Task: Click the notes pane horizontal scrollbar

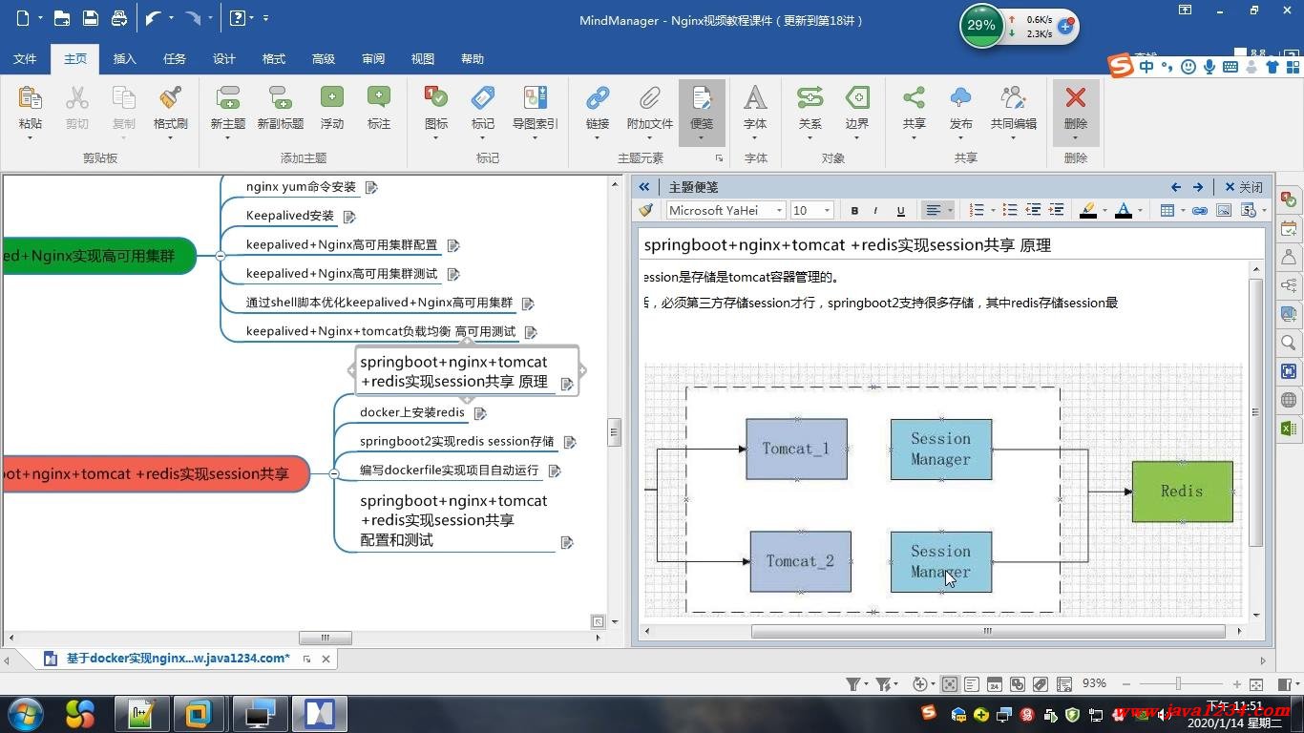Action: pyautogui.click(x=988, y=631)
